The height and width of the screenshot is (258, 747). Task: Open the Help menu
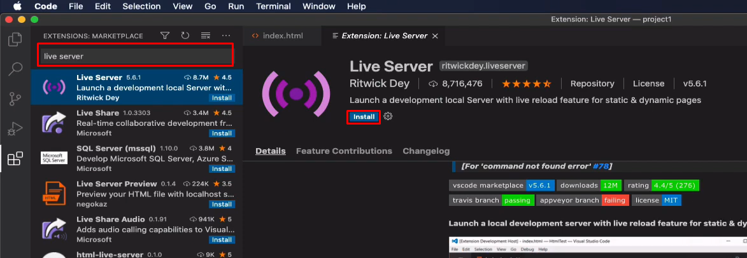pos(357,6)
